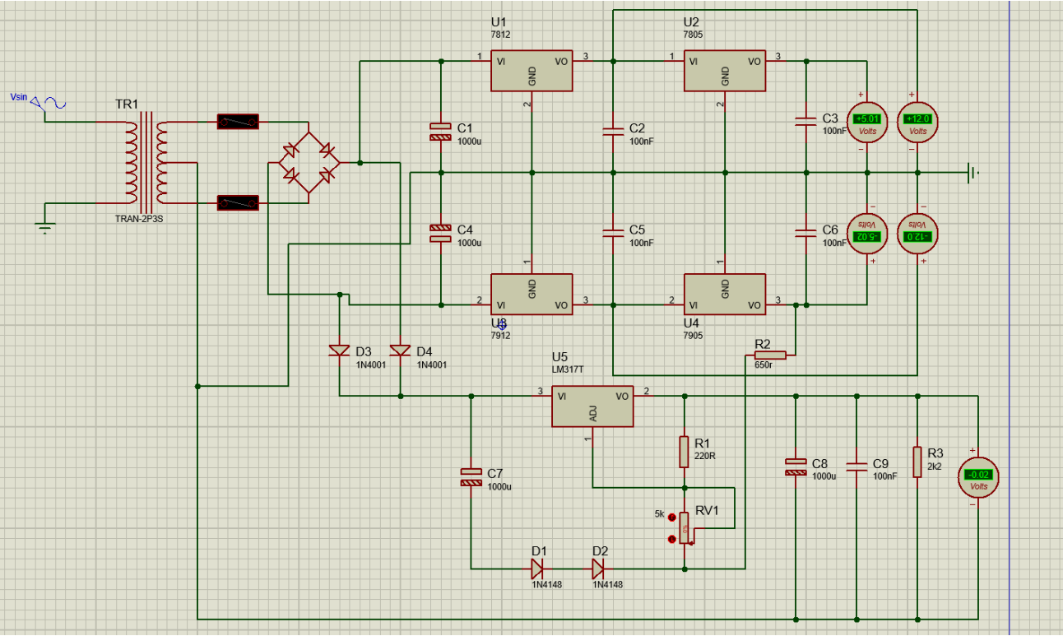1063x636 pixels.
Task: Click the RV1 potentiometer decrease control
Action: pyautogui.click(x=672, y=537)
